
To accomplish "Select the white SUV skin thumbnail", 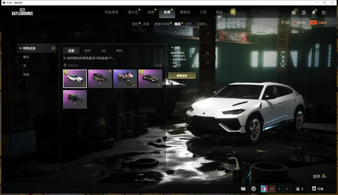I will [x=75, y=78].
